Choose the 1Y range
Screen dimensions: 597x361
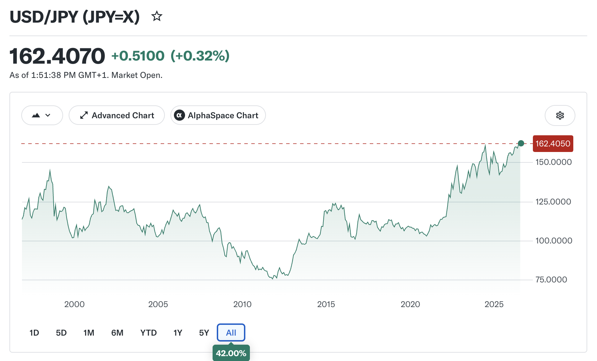pyautogui.click(x=178, y=333)
